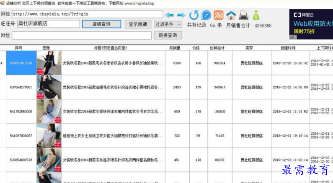Click title of the row with sales 5368
This screenshot has width=333, height=183.
click(113, 63)
